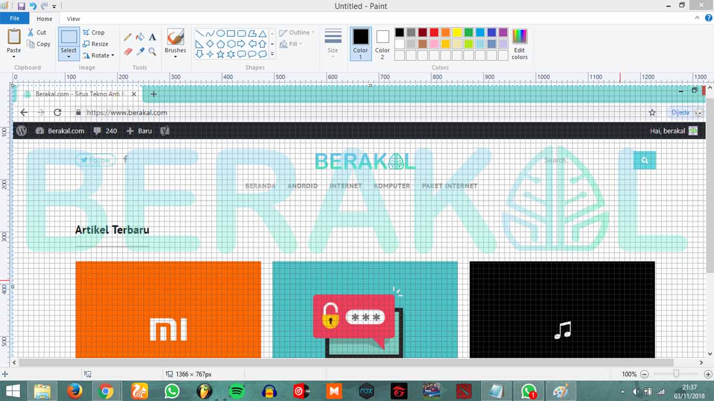
Task: Activate Color 2 background button
Action: point(383,44)
